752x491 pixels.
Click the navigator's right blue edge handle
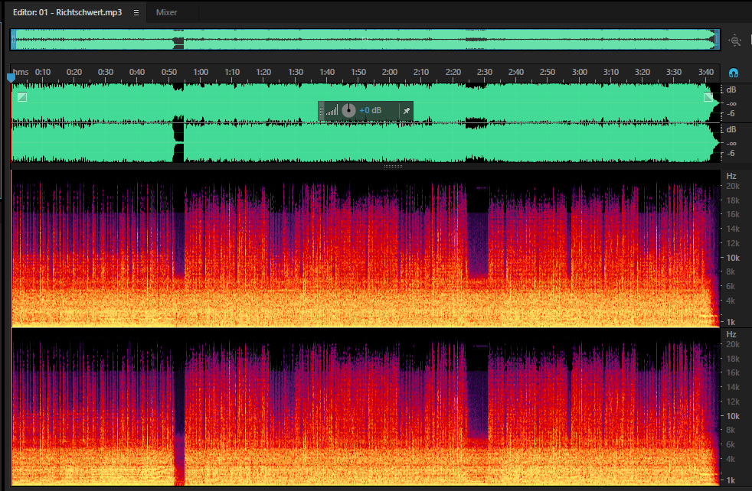tap(717, 39)
